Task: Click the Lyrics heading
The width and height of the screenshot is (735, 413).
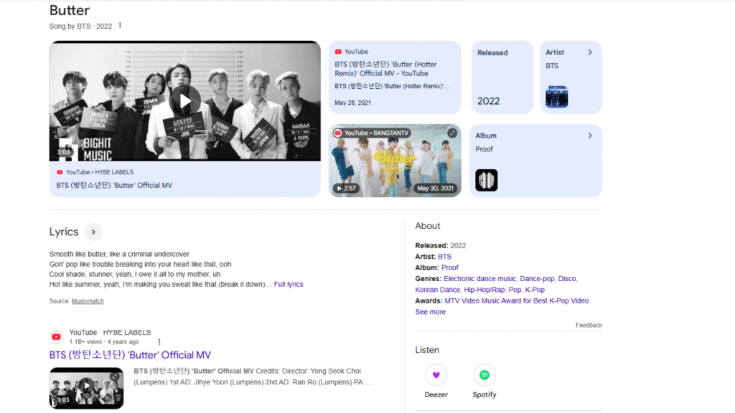Action: click(x=64, y=232)
